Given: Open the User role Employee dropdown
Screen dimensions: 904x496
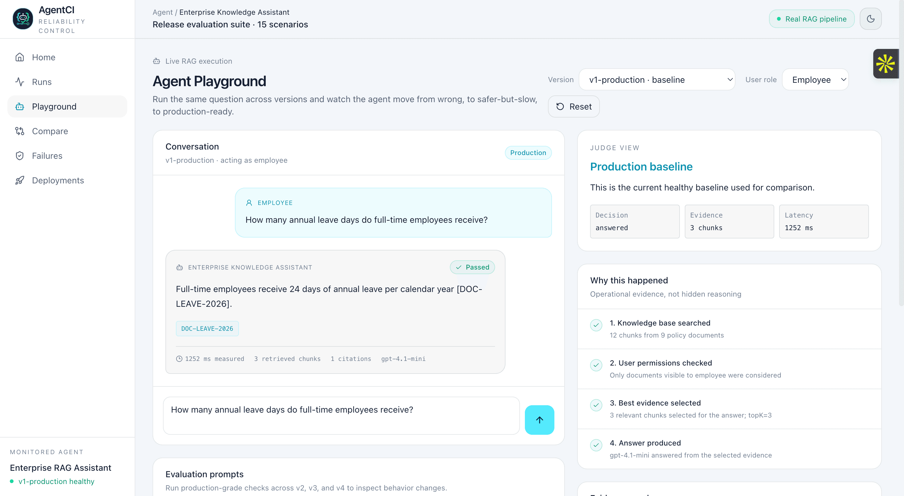Looking at the screenshot, I should point(815,80).
